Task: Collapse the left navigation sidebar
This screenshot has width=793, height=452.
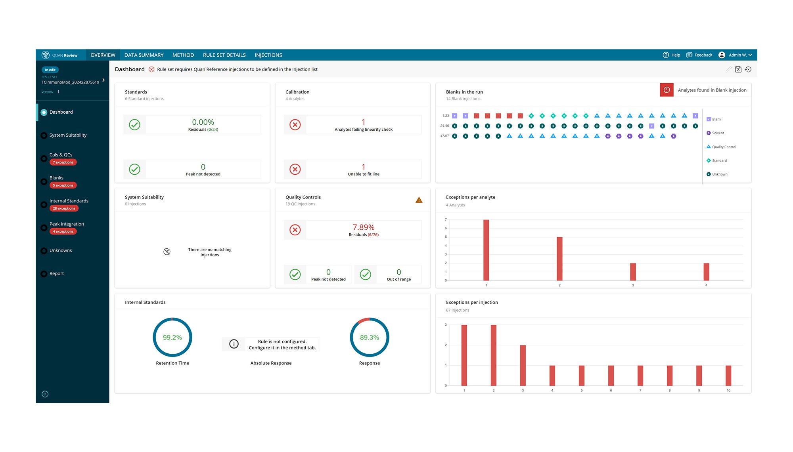Action: 45,394
